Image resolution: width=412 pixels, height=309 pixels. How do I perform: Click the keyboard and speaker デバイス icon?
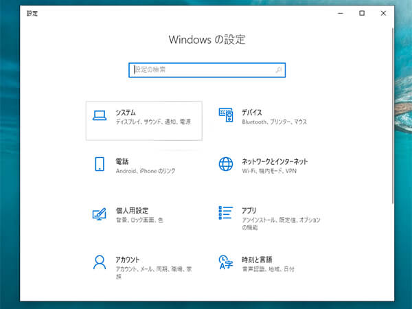pyautogui.click(x=226, y=115)
